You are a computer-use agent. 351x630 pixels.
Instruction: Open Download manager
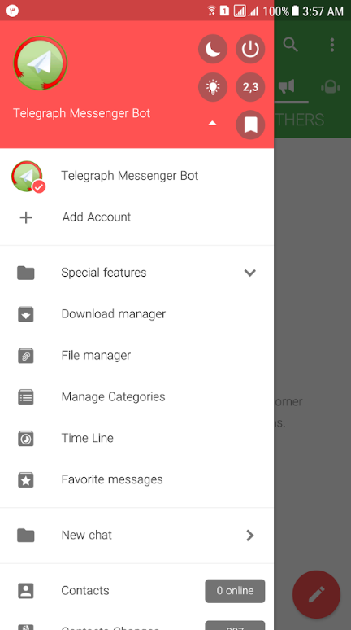(x=136, y=314)
